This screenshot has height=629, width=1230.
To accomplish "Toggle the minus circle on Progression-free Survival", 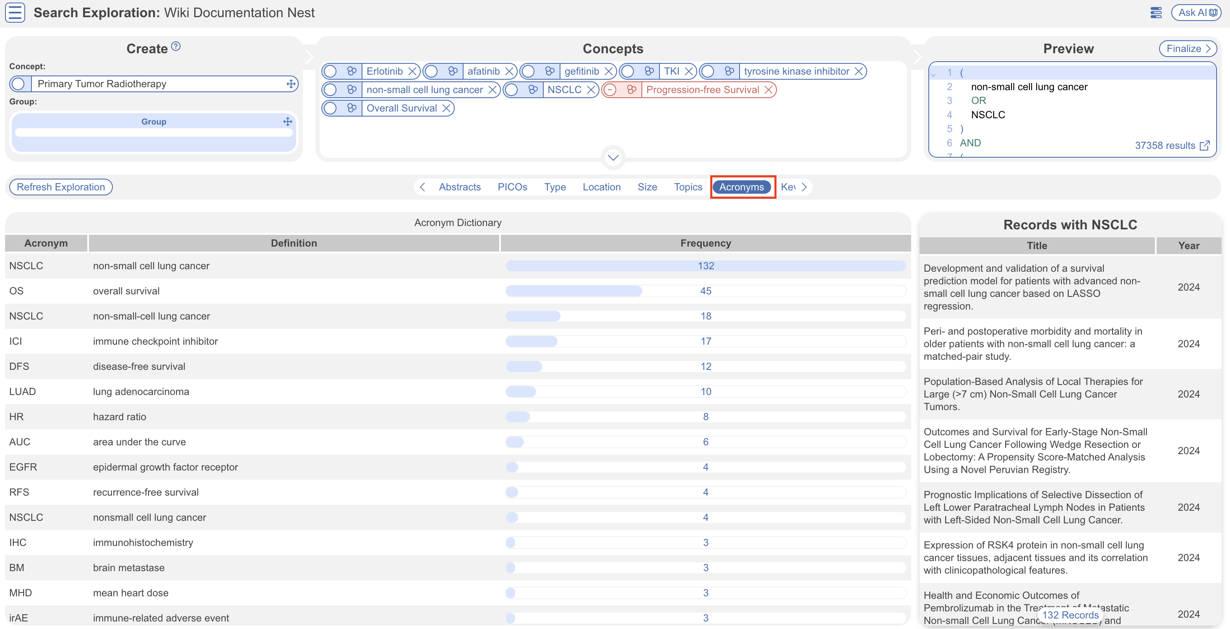I will [610, 90].
